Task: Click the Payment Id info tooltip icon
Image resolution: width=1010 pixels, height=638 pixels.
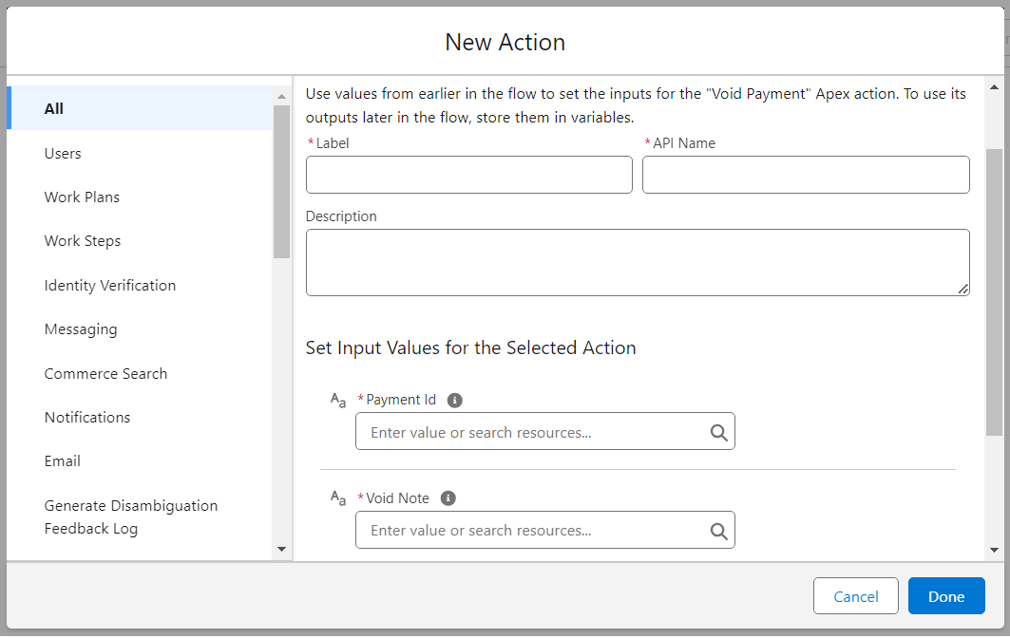Action: point(454,401)
